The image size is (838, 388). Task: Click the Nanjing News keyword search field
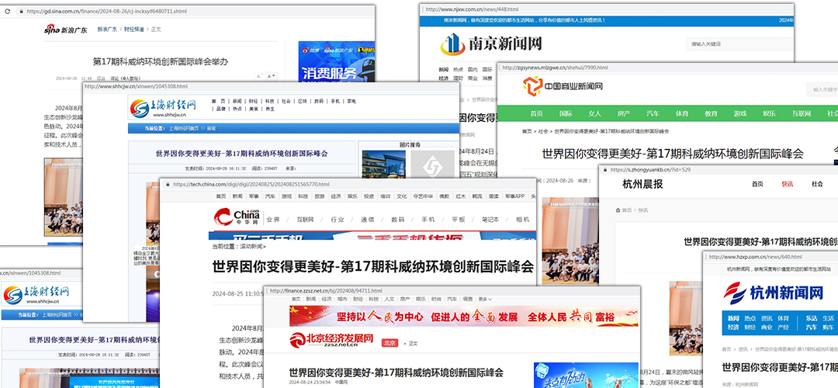[737, 44]
